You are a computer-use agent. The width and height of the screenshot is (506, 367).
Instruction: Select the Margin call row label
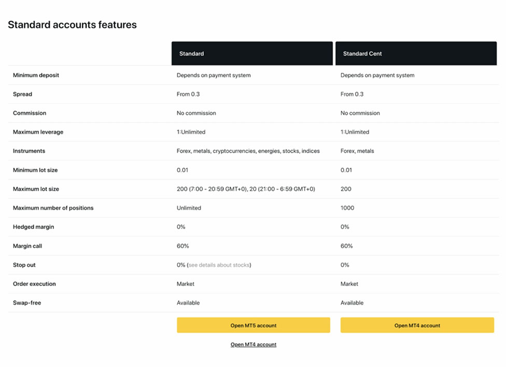click(27, 246)
